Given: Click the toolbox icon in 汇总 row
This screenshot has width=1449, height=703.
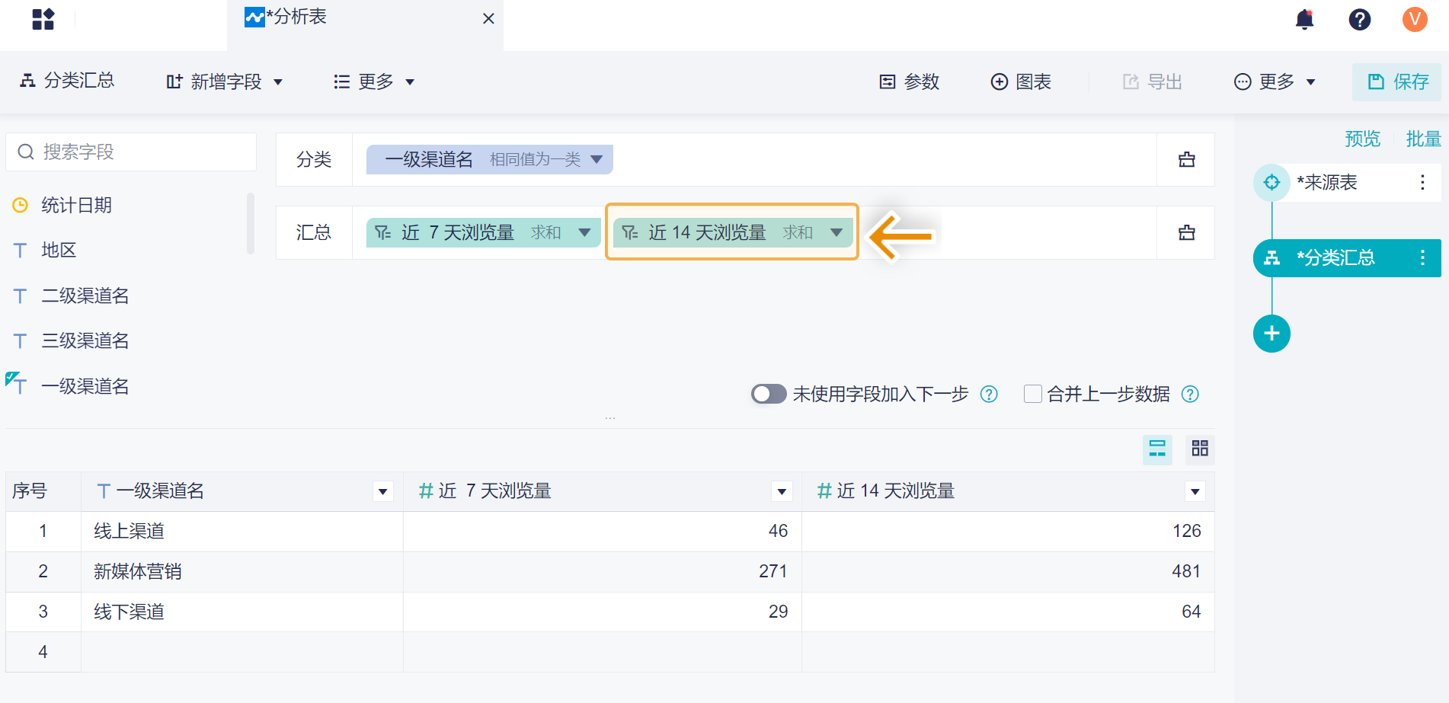Looking at the screenshot, I should click(x=1186, y=233).
